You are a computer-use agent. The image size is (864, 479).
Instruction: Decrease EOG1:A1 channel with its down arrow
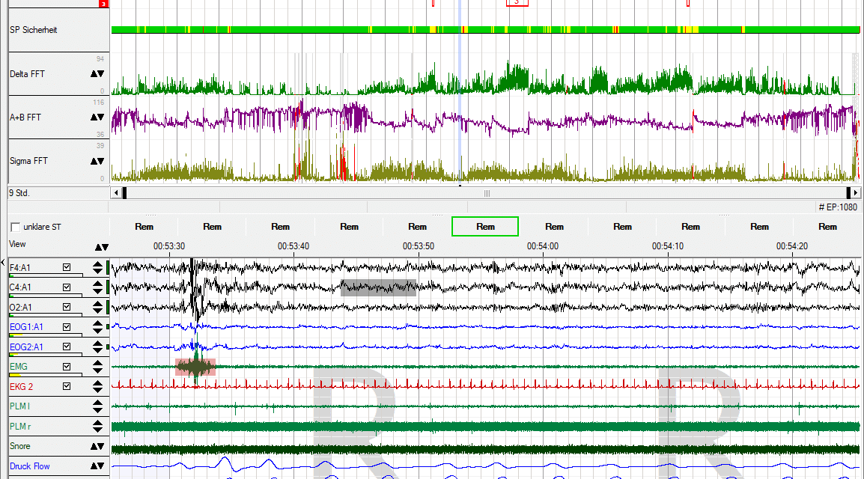point(97,330)
